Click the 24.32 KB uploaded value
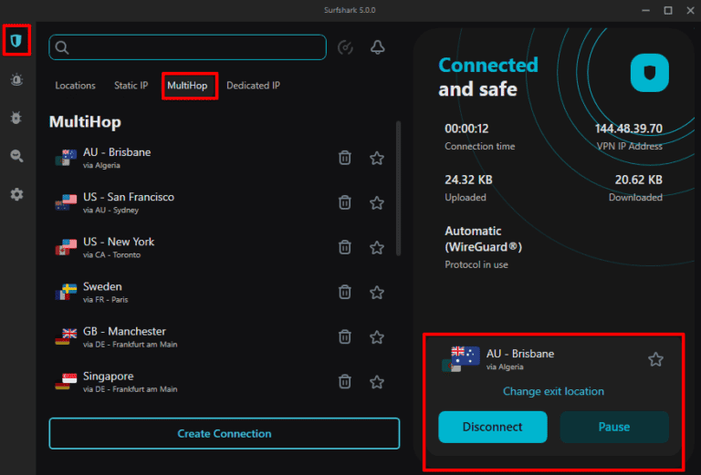 468,180
